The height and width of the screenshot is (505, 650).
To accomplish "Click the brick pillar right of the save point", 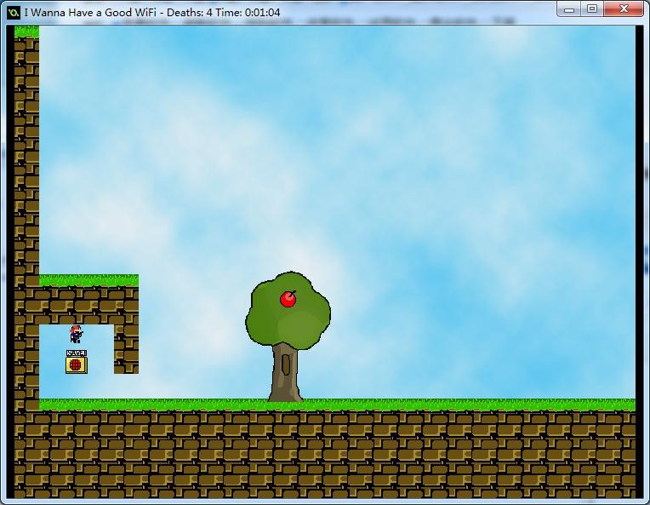I will point(126,347).
